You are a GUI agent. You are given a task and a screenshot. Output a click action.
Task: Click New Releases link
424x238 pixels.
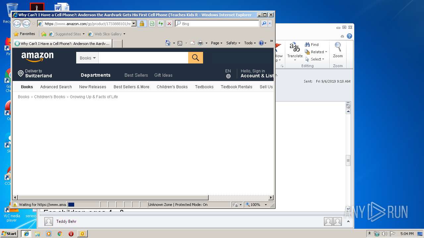tap(93, 87)
